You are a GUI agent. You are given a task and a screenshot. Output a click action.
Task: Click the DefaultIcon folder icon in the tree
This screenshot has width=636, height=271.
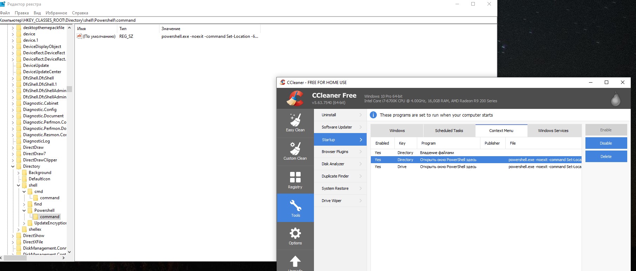pos(25,179)
